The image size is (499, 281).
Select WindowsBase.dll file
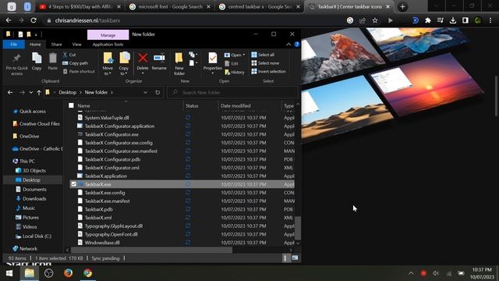click(102, 243)
